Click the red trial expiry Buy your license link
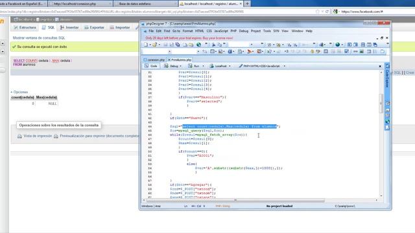 189,38
